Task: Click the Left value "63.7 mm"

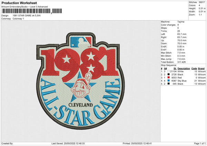Action: (182, 34)
